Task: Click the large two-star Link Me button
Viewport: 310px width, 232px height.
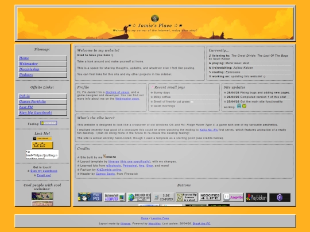Action: pos(42,145)
